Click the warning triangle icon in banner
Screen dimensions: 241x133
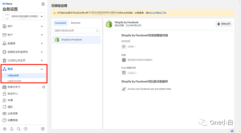click(55, 13)
